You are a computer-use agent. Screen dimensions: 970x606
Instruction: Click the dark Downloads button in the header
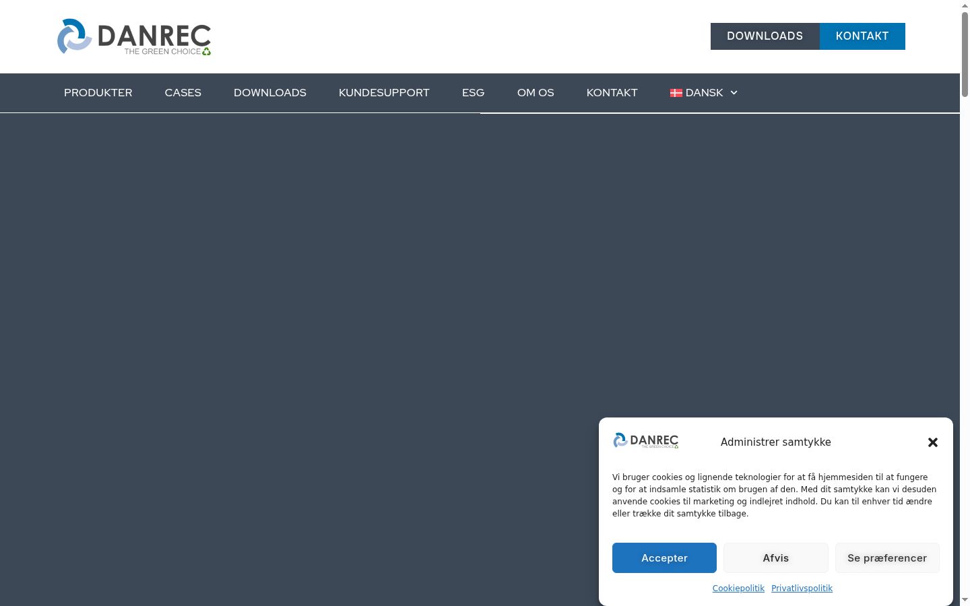tap(765, 36)
